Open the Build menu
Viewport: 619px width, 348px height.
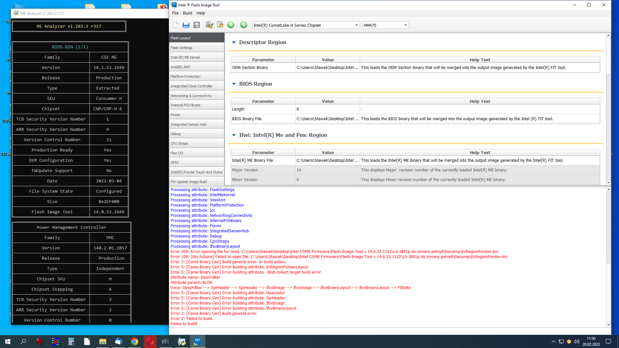[x=188, y=13]
